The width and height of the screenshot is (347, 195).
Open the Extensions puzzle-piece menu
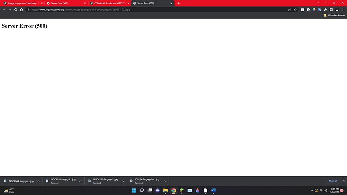325,10
